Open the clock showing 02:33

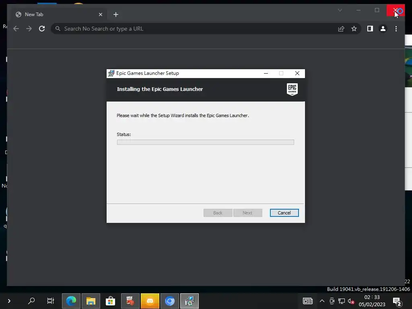pos(372,301)
